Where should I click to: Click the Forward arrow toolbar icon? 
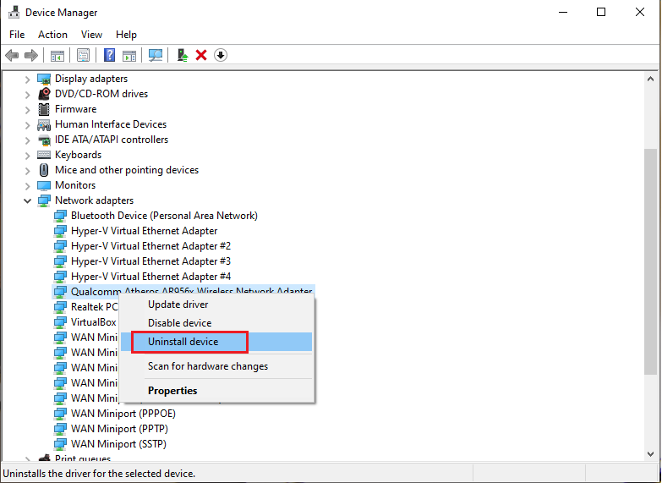point(31,55)
